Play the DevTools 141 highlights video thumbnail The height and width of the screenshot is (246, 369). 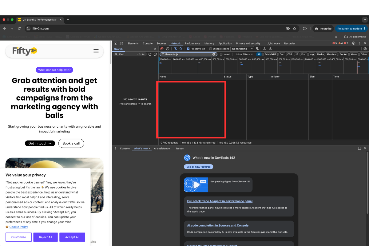pos(196,185)
